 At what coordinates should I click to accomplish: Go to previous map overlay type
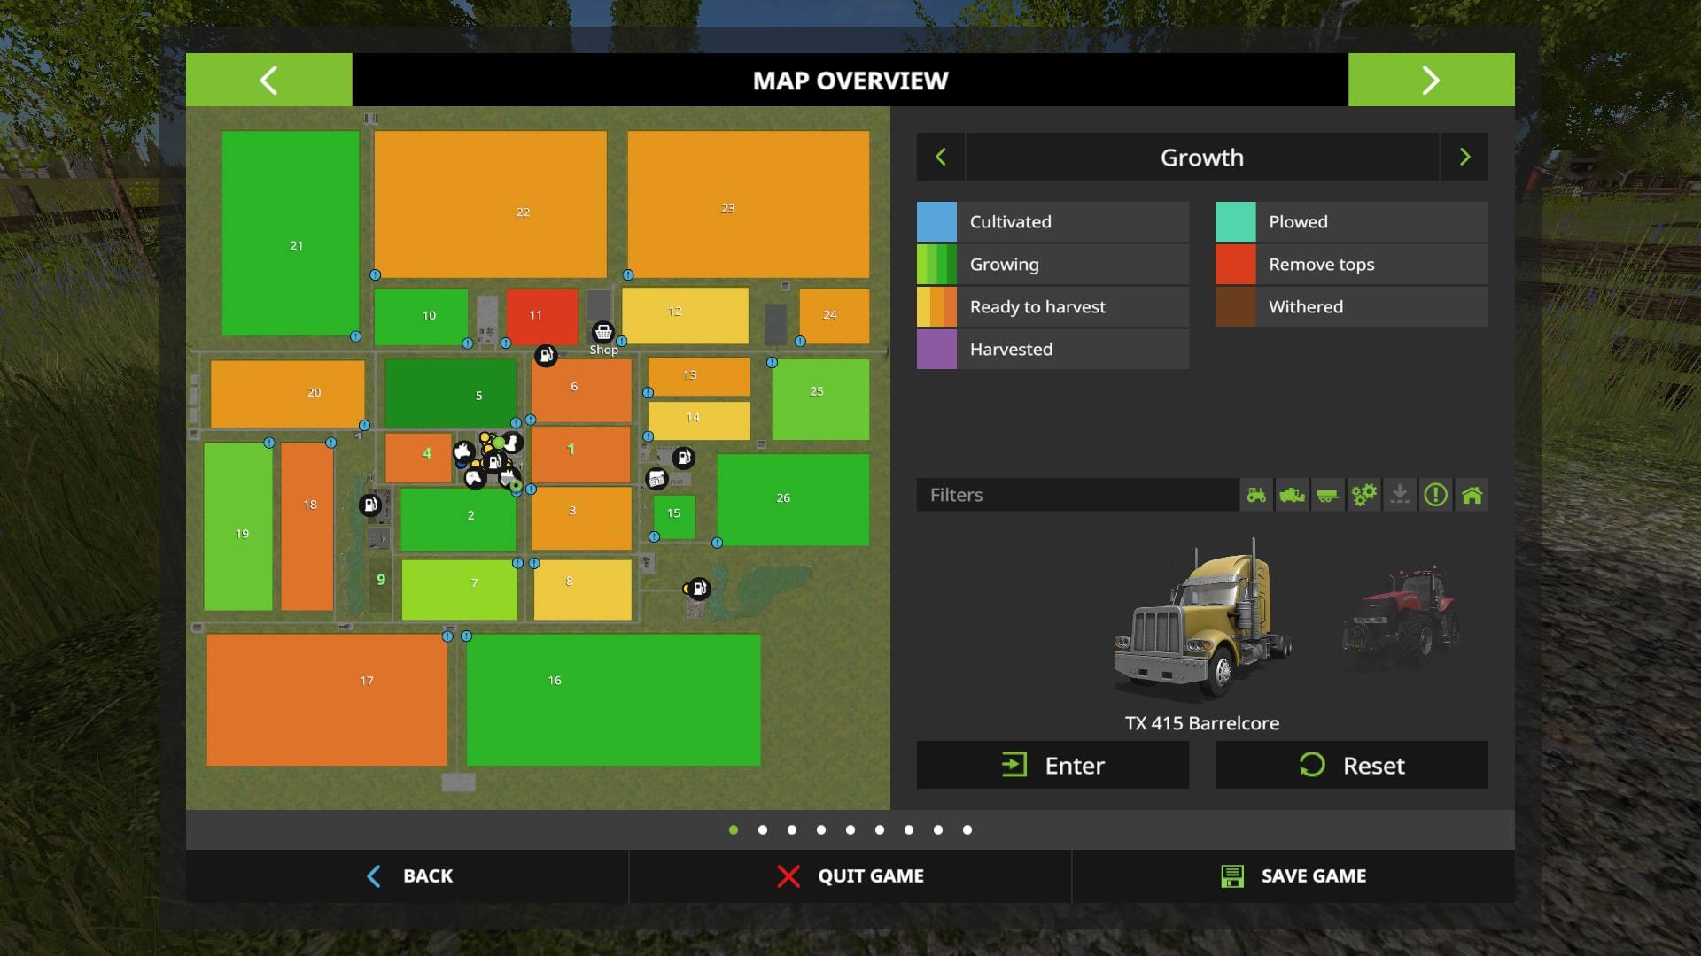pos(940,158)
